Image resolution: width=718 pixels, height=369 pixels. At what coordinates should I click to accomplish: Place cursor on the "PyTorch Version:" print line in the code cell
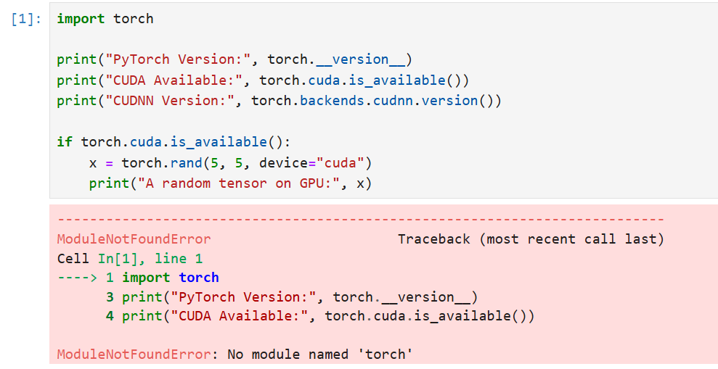[x=234, y=59]
